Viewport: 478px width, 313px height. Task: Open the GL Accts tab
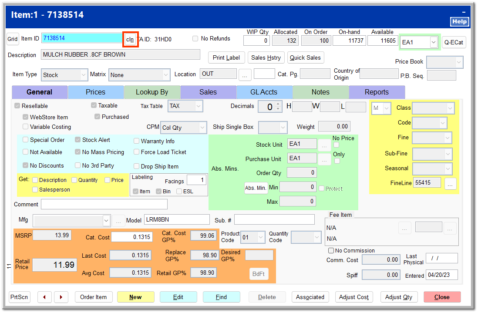pyautogui.click(x=264, y=92)
